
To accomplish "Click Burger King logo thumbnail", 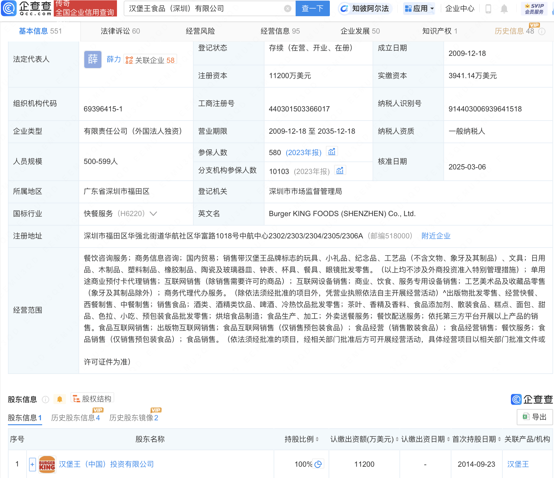I will click(47, 465).
